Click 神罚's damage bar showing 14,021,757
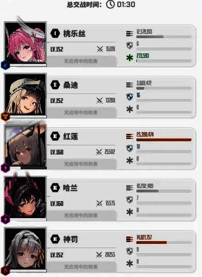Viewport: 202px width, 277px height. coord(164,242)
